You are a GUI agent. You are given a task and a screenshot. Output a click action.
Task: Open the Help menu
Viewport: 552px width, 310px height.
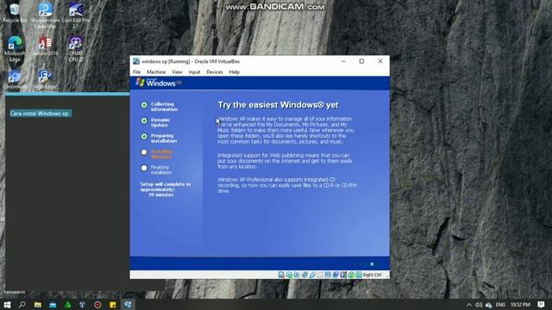(x=234, y=72)
